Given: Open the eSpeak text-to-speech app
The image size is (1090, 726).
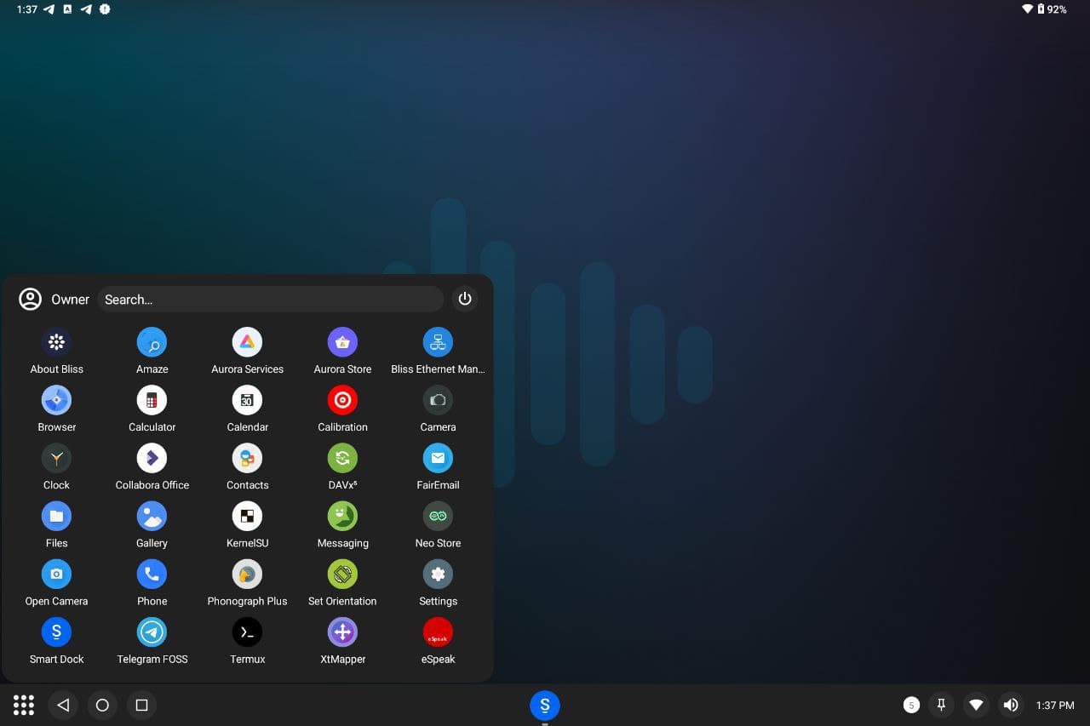Looking at the screenshot, I should click(438, 632).
